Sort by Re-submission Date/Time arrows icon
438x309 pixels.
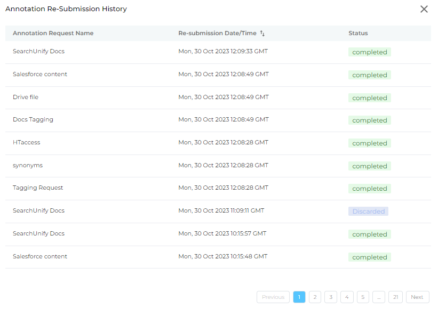[262, 33]
